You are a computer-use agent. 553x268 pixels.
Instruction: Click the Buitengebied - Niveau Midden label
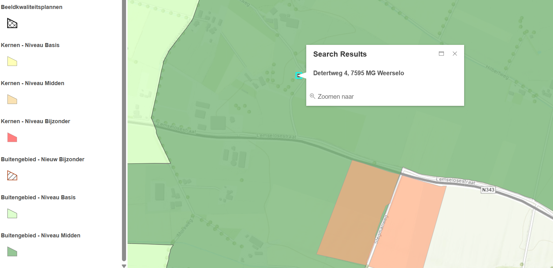coord(41,236)
